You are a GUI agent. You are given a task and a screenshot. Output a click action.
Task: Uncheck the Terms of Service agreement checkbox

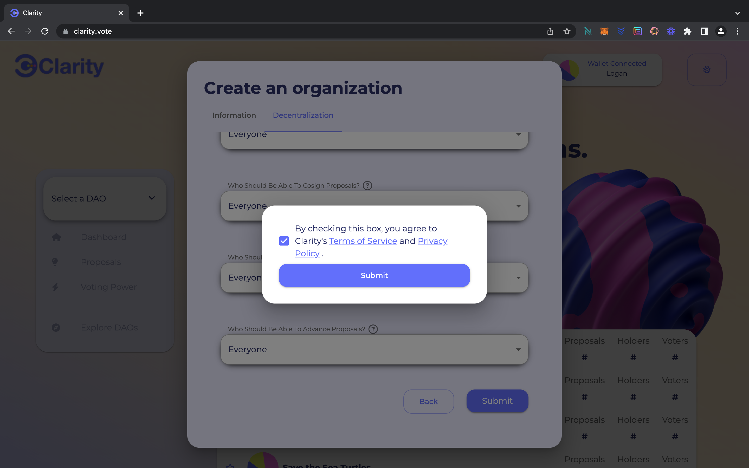pyautogui.click(x=284, y=241)
